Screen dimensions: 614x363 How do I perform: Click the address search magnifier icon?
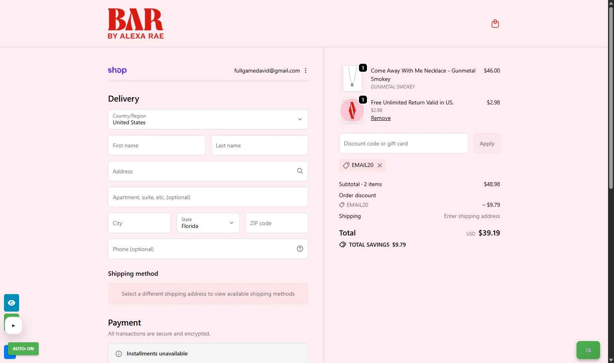click(x=300, y=171)
